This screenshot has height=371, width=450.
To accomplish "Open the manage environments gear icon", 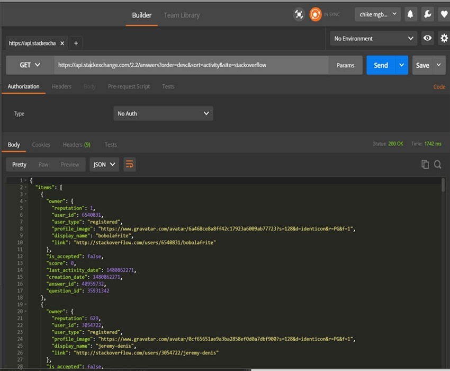I will (444, 38).
